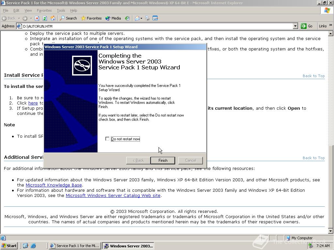The height and width of the screenshot is (250, 334).
Task: Open the Media pane from toolbar
Action: point(113,18)
